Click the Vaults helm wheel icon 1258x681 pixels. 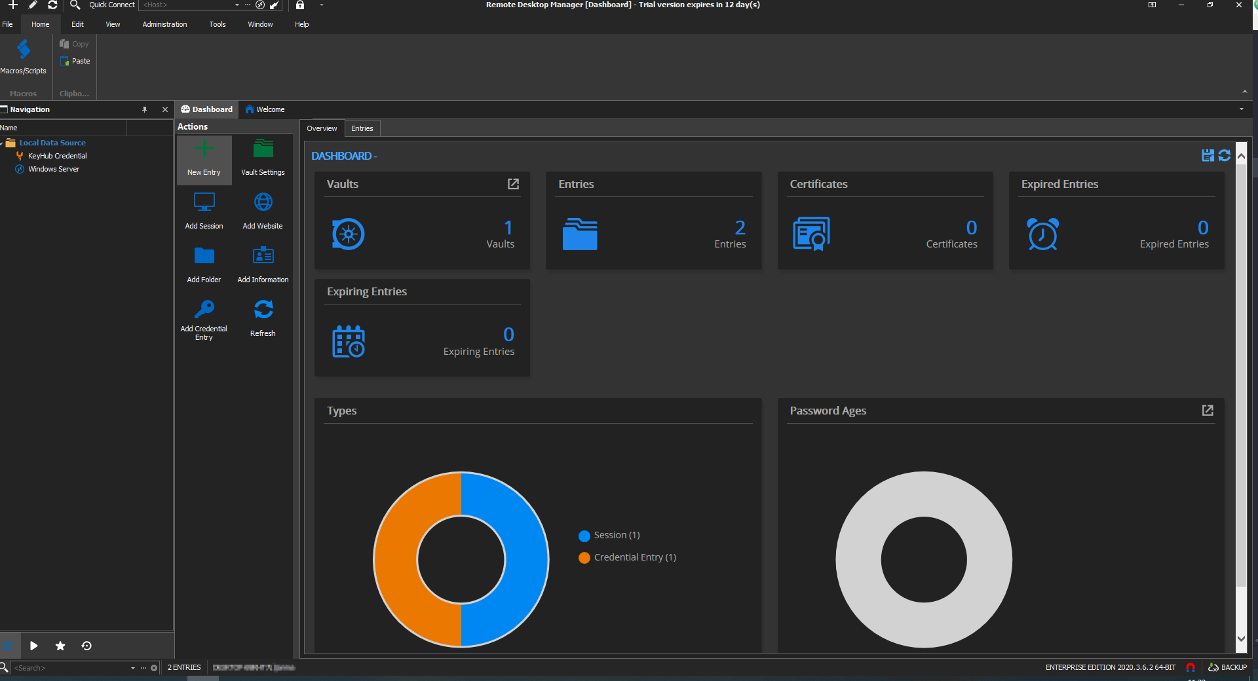click(348, 234)
